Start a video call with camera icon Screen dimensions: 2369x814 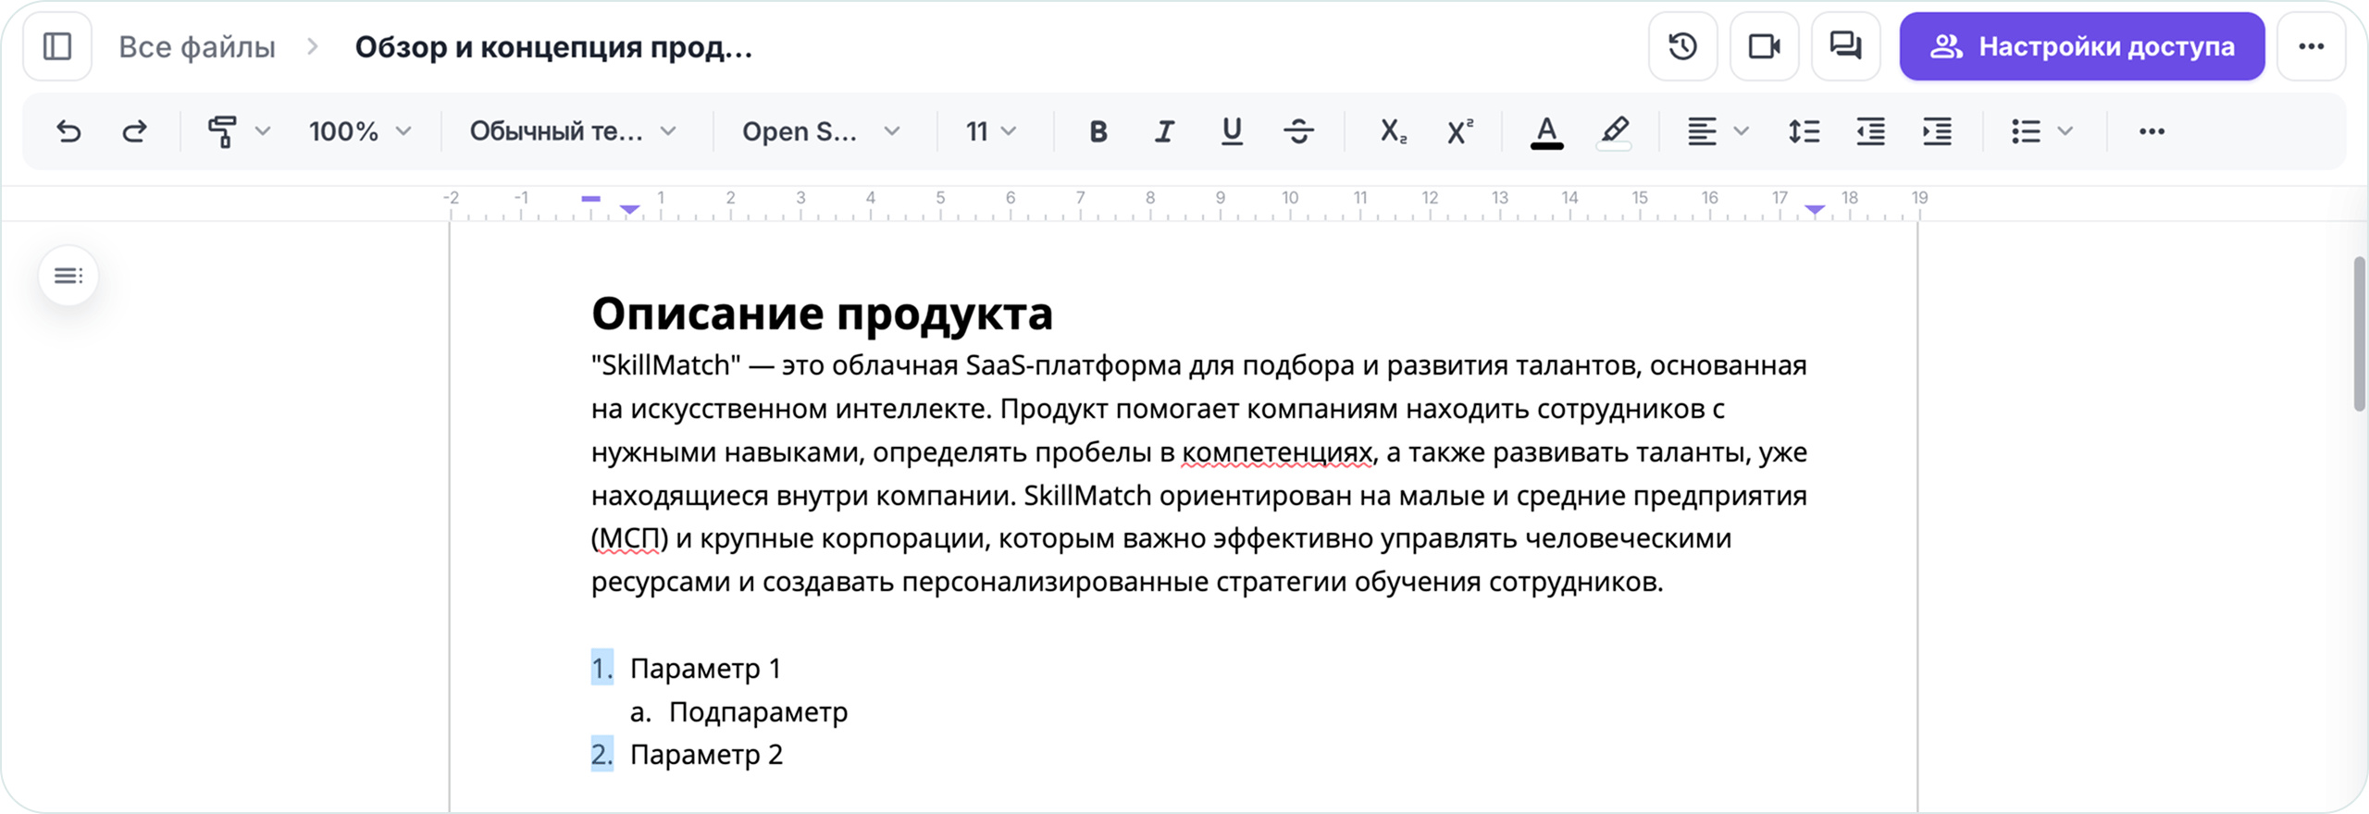pyautogui.click(x=1764, y=46)
